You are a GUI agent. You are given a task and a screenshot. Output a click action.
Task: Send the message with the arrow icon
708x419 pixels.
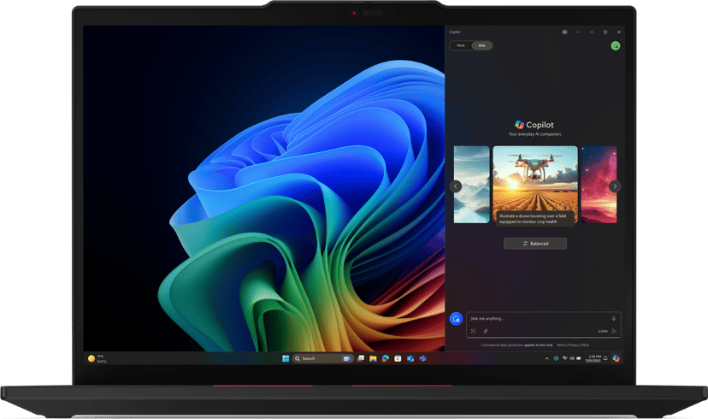click(x=615, y=332)
